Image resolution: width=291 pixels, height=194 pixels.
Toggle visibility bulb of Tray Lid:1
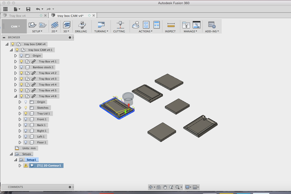[26, 113]
